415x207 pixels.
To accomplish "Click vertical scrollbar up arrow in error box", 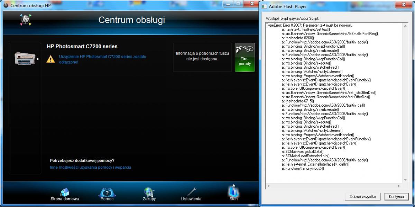I will [x=406, y=26].
